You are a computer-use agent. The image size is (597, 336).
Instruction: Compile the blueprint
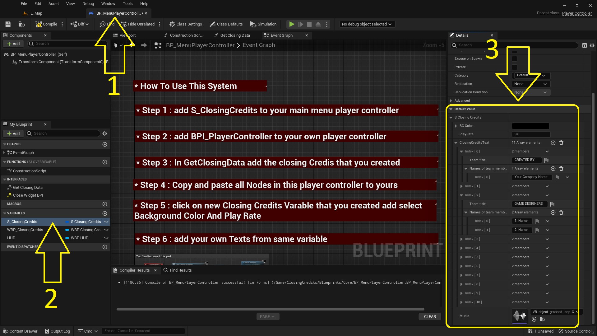47,24
